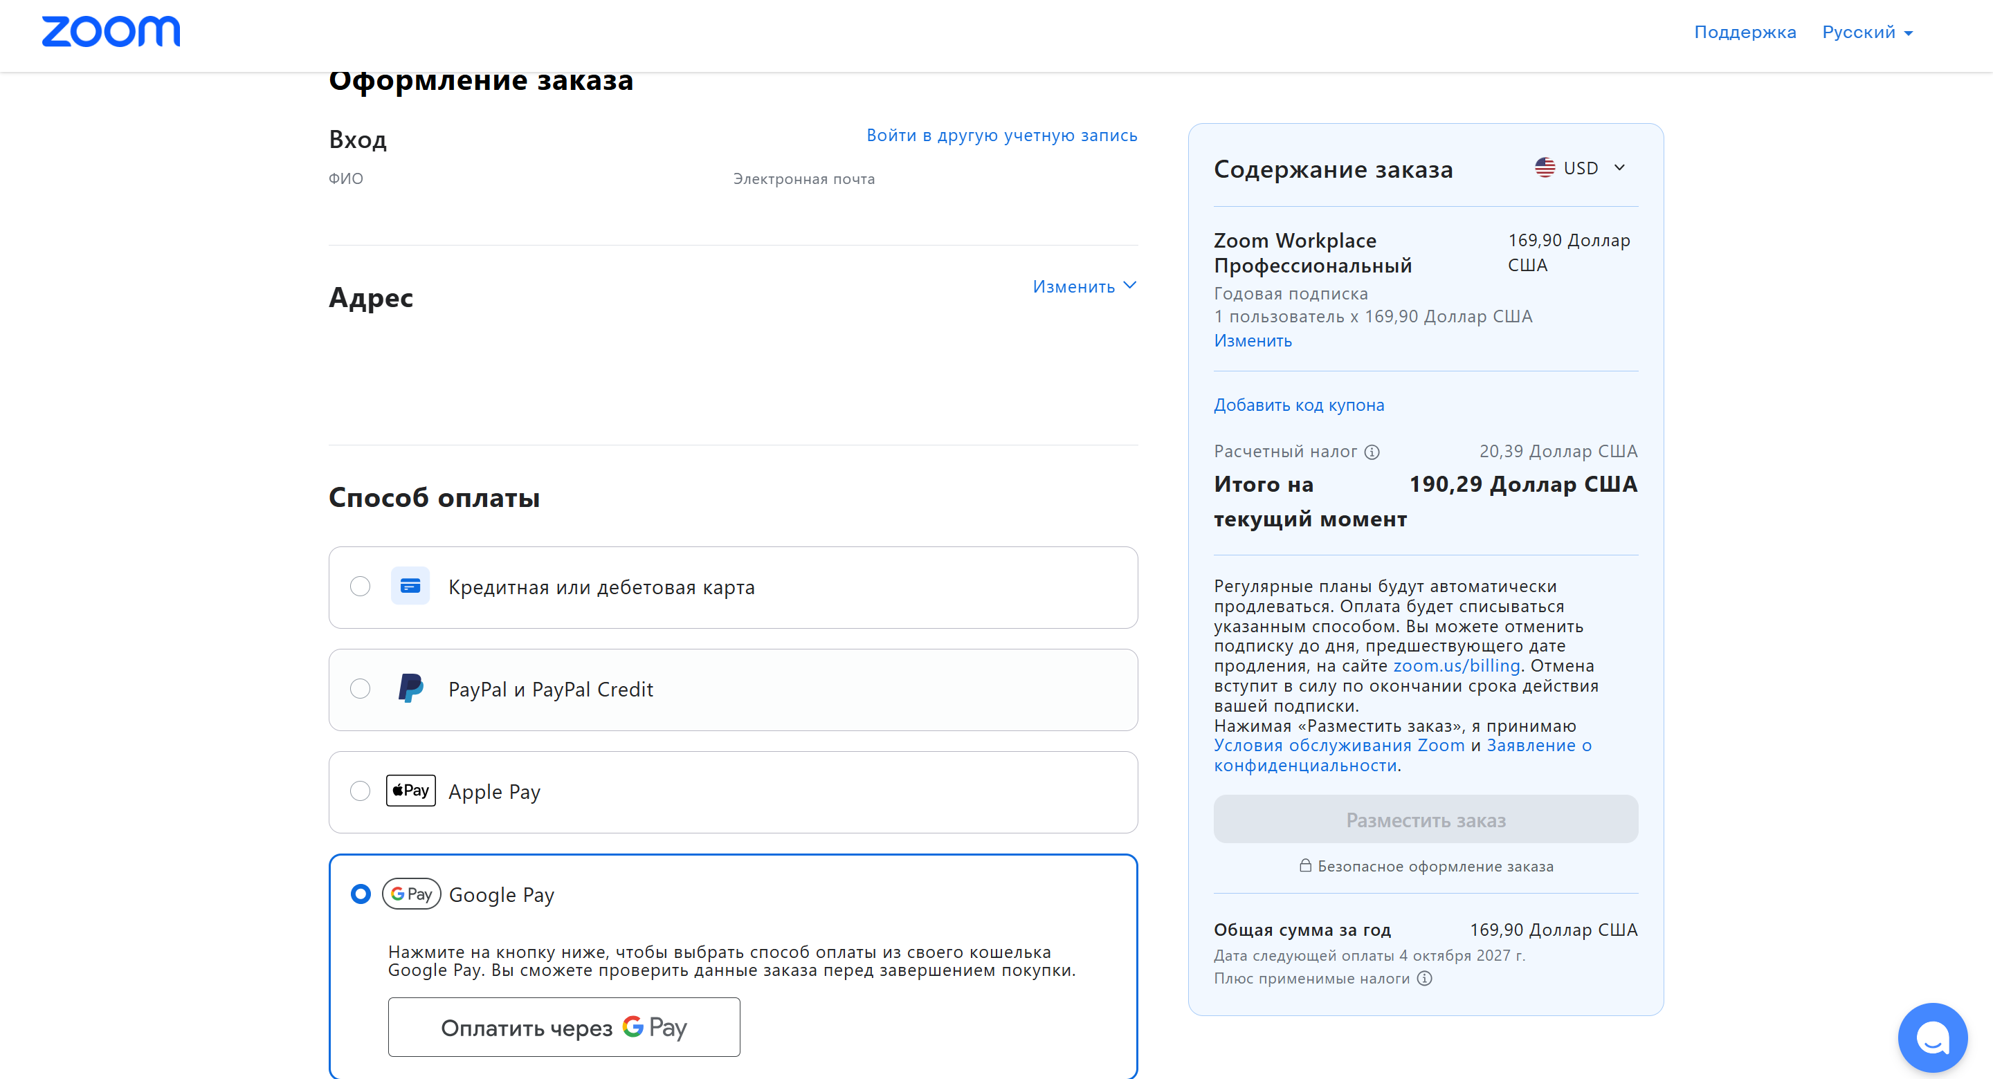Select the PayPal и PayPal Credit radio button

point(360,688)
